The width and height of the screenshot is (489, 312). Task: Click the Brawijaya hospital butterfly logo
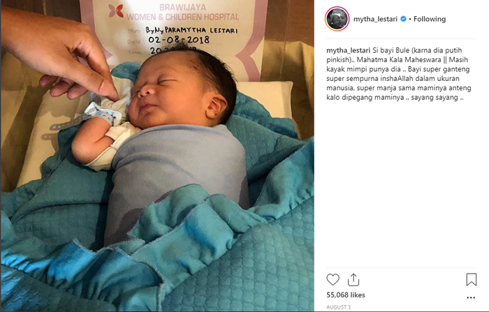tap(116, 11)
